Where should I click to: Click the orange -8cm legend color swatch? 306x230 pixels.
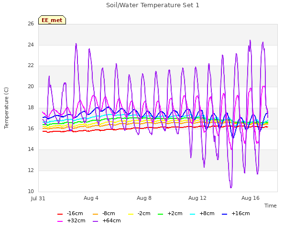pos(95,214)
